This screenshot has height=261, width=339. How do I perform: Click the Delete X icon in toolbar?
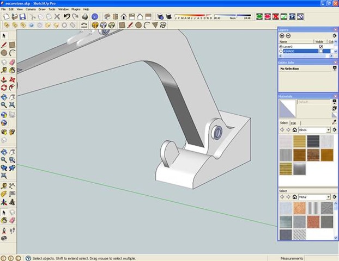point(57,17)
